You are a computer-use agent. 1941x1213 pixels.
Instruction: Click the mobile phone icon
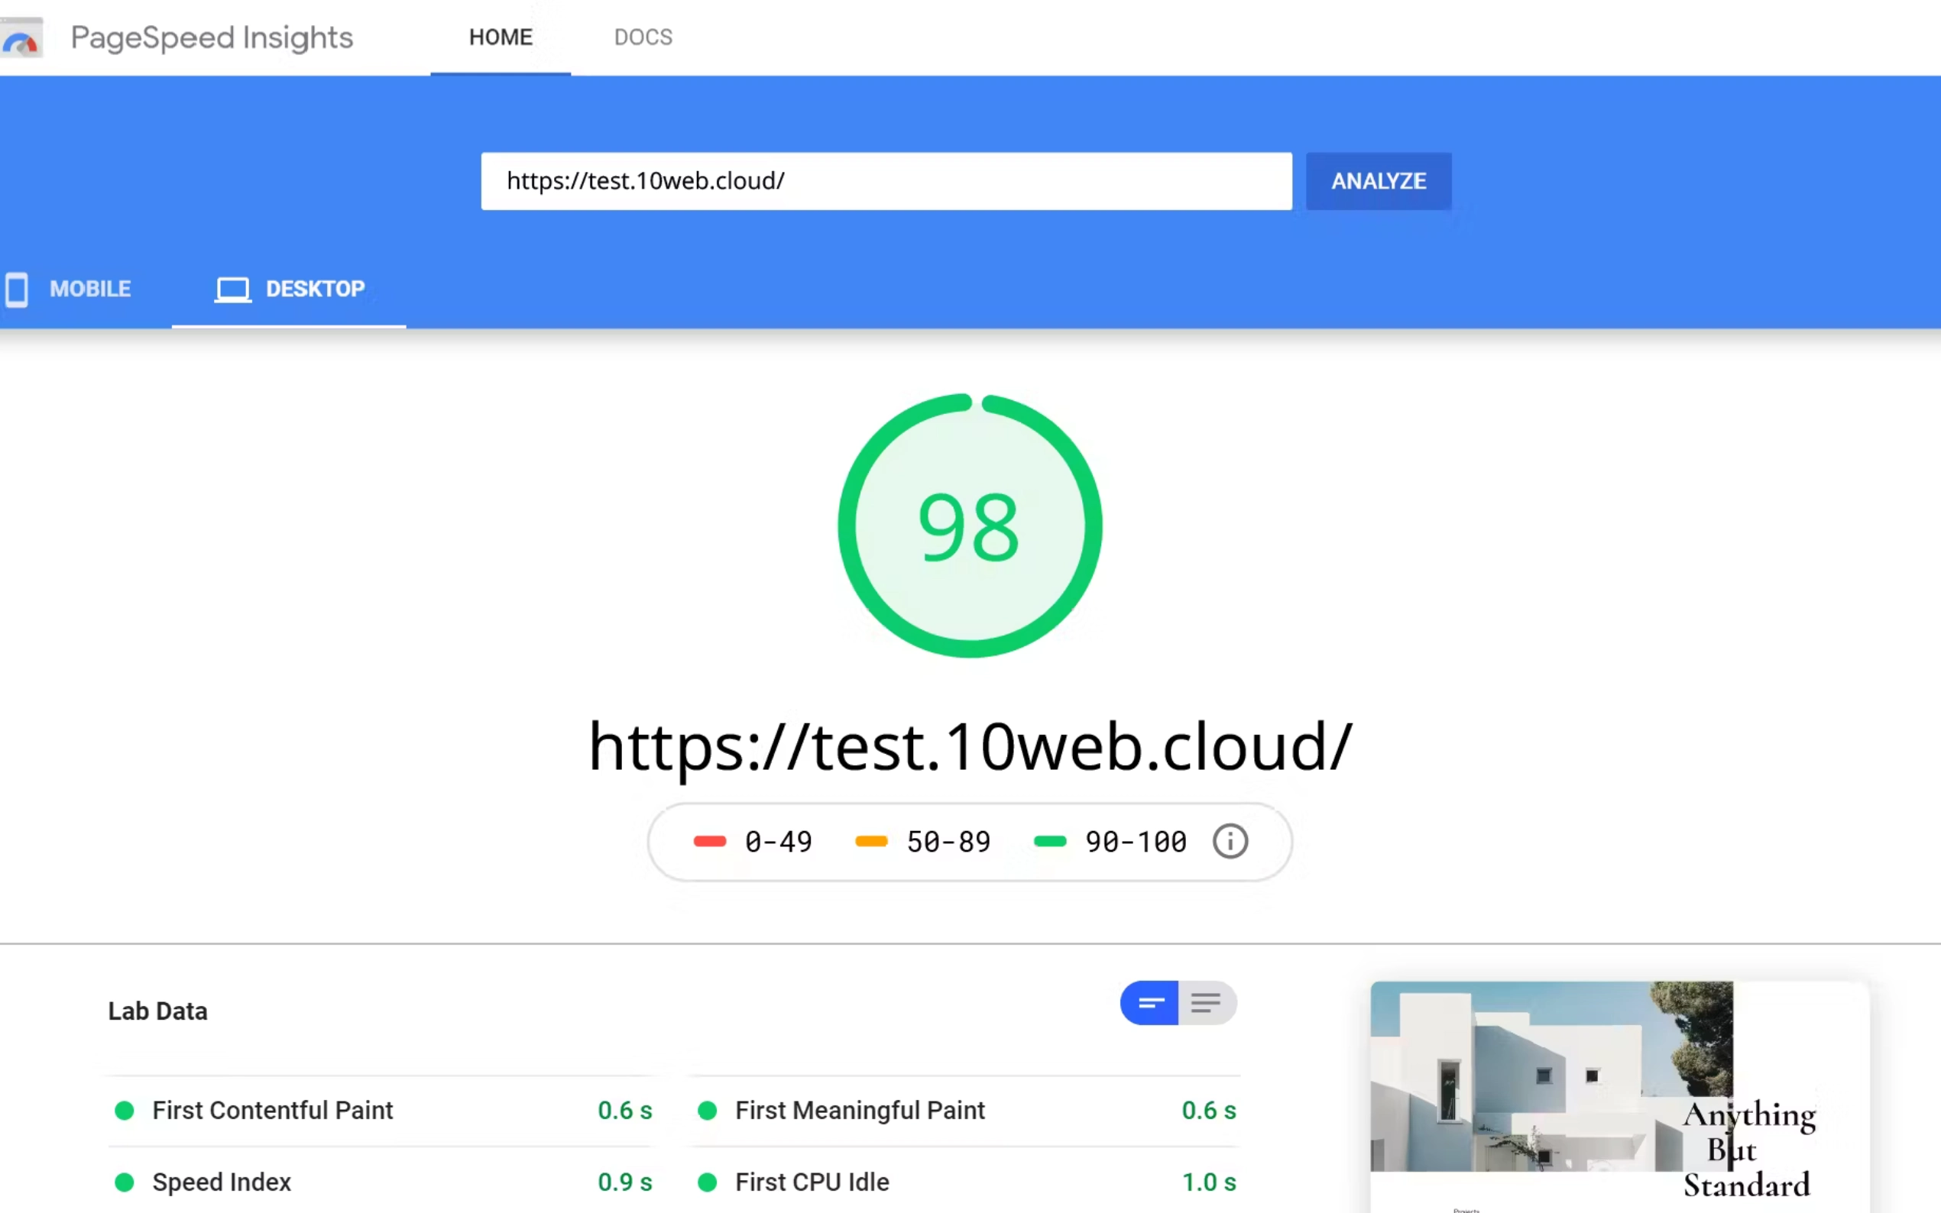(16, 289)
